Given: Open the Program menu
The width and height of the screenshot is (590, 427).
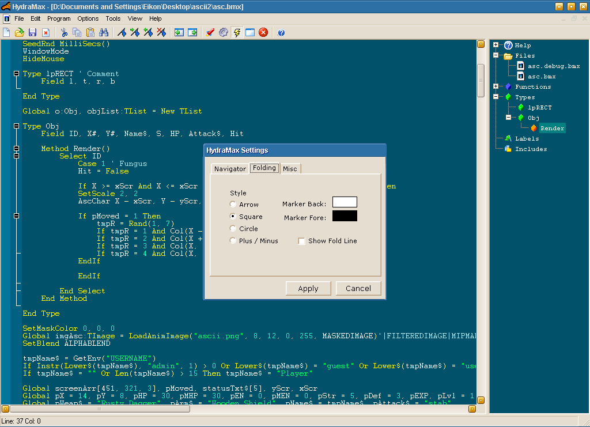Looking at the screenshot, I should click(59, 18).
